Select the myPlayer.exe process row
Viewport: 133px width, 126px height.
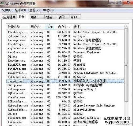tap(65, 36)
